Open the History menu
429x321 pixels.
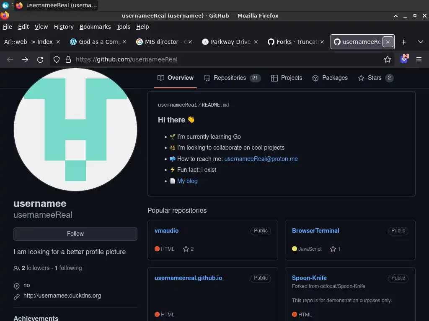tap(64, 27)
